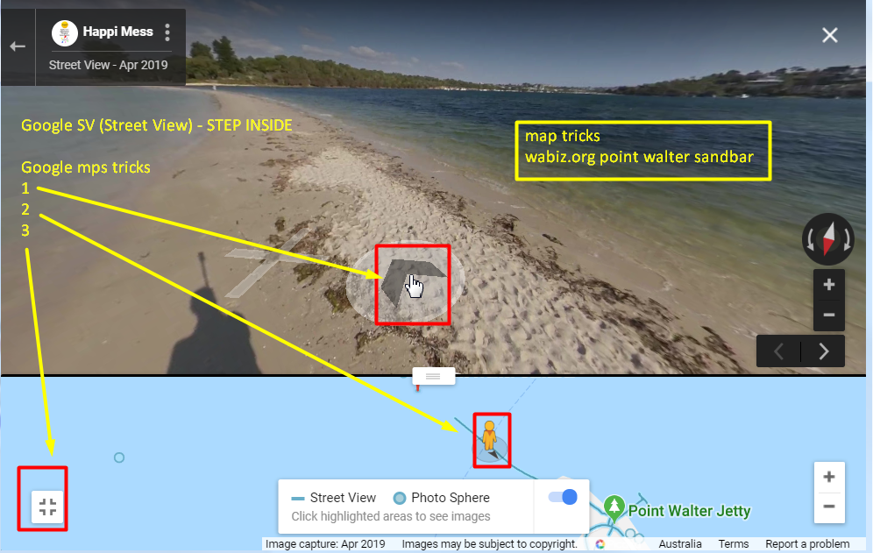The width and height of the screenshot is (873, 553).
Task: Click the Happi Mess profile avatar
Action: (65, 32)
